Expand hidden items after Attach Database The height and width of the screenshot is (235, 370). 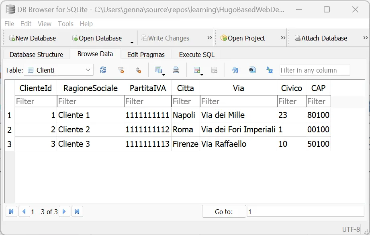(x=365, y=38)
